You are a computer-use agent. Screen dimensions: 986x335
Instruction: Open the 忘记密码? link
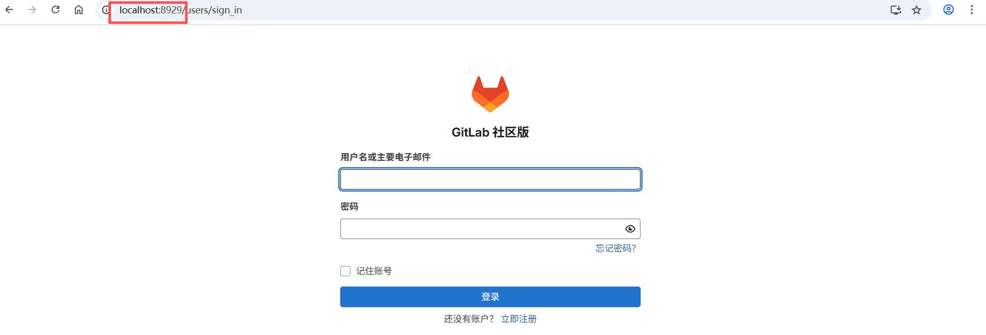tap(616, 248)
